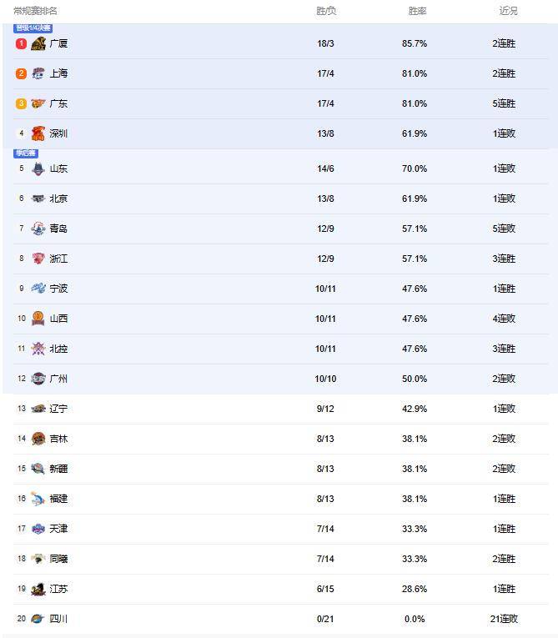Open the 北京 team name link
This screenshot has height=638, width=558.
58,198
